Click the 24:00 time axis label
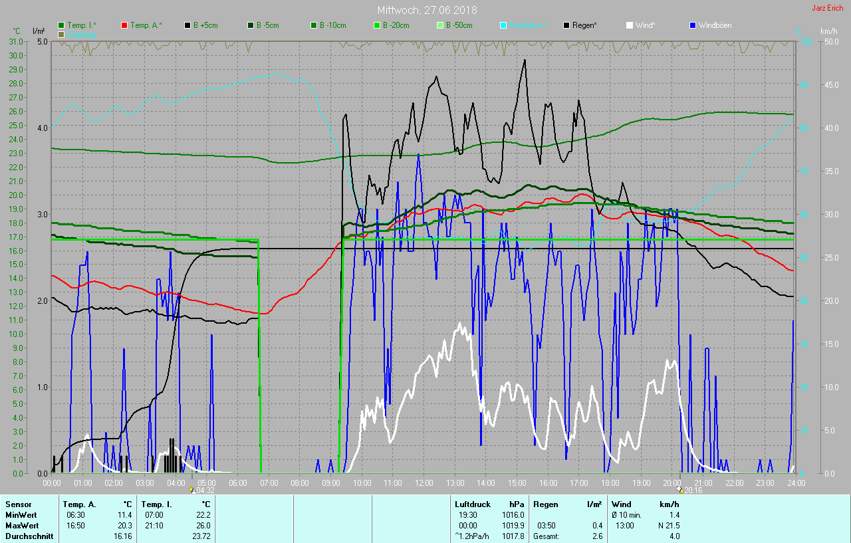The width and height of the screenshot is (851, 543). (796, 483)
